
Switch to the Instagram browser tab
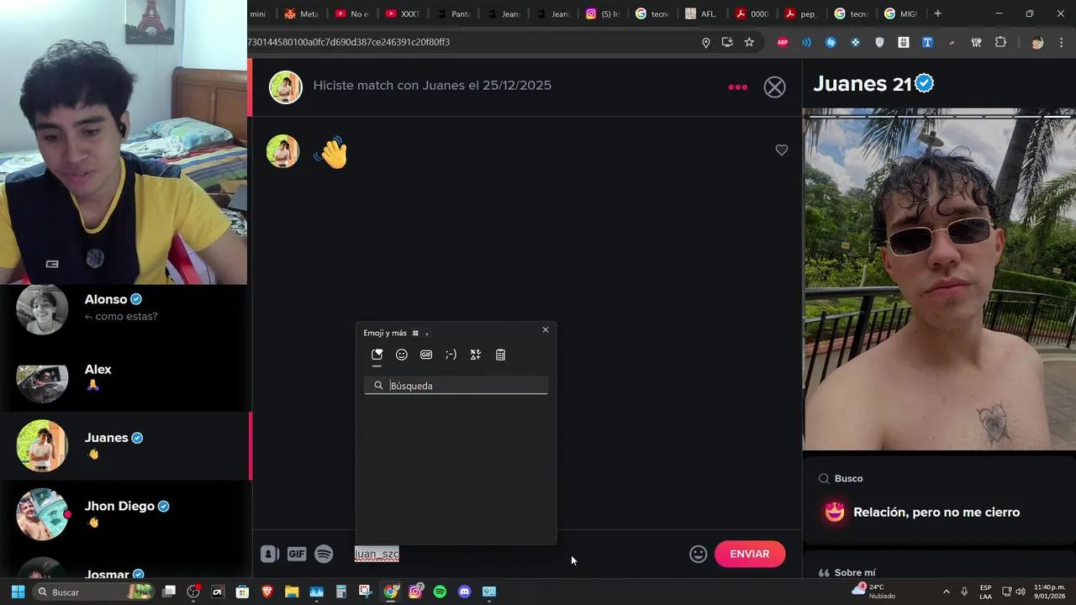coord(604,13)
